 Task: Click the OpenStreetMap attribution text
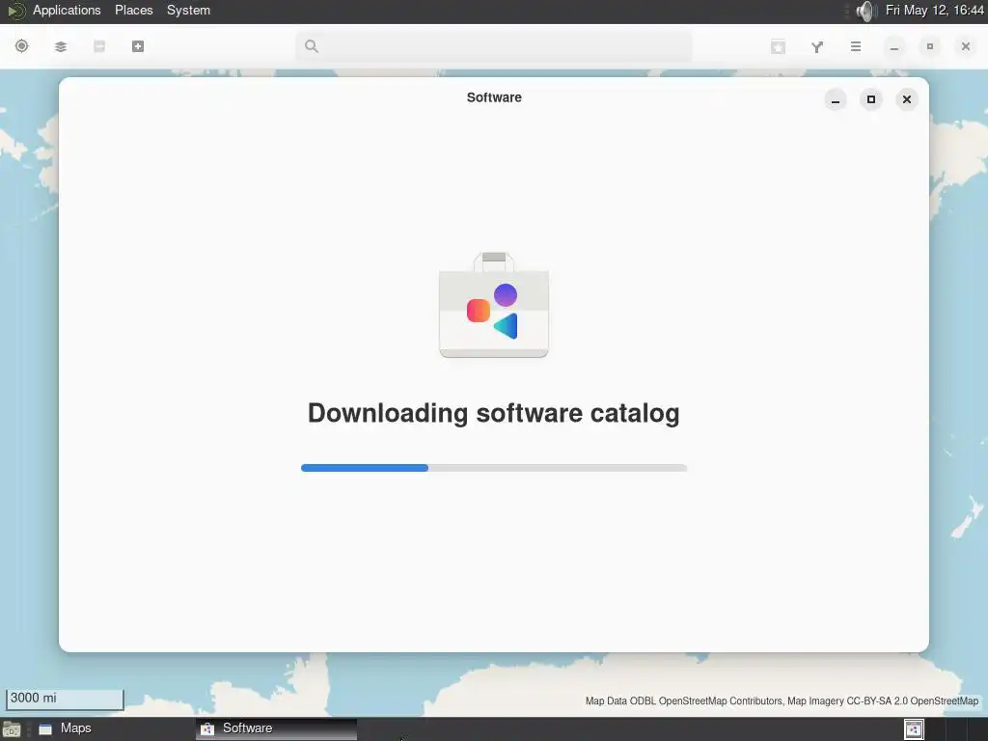pyautogui.click(x=782, y=700)
